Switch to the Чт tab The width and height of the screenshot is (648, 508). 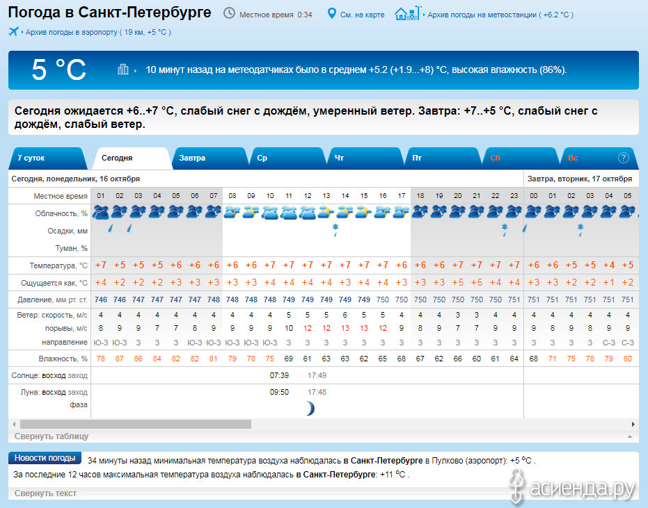pos(365,158)
